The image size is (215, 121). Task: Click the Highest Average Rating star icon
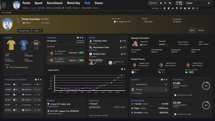click(186, 72)
